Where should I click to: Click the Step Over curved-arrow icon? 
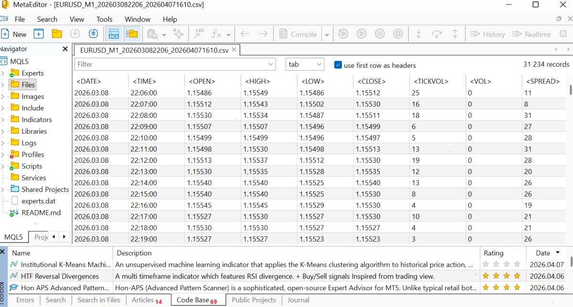coord(436,34)
